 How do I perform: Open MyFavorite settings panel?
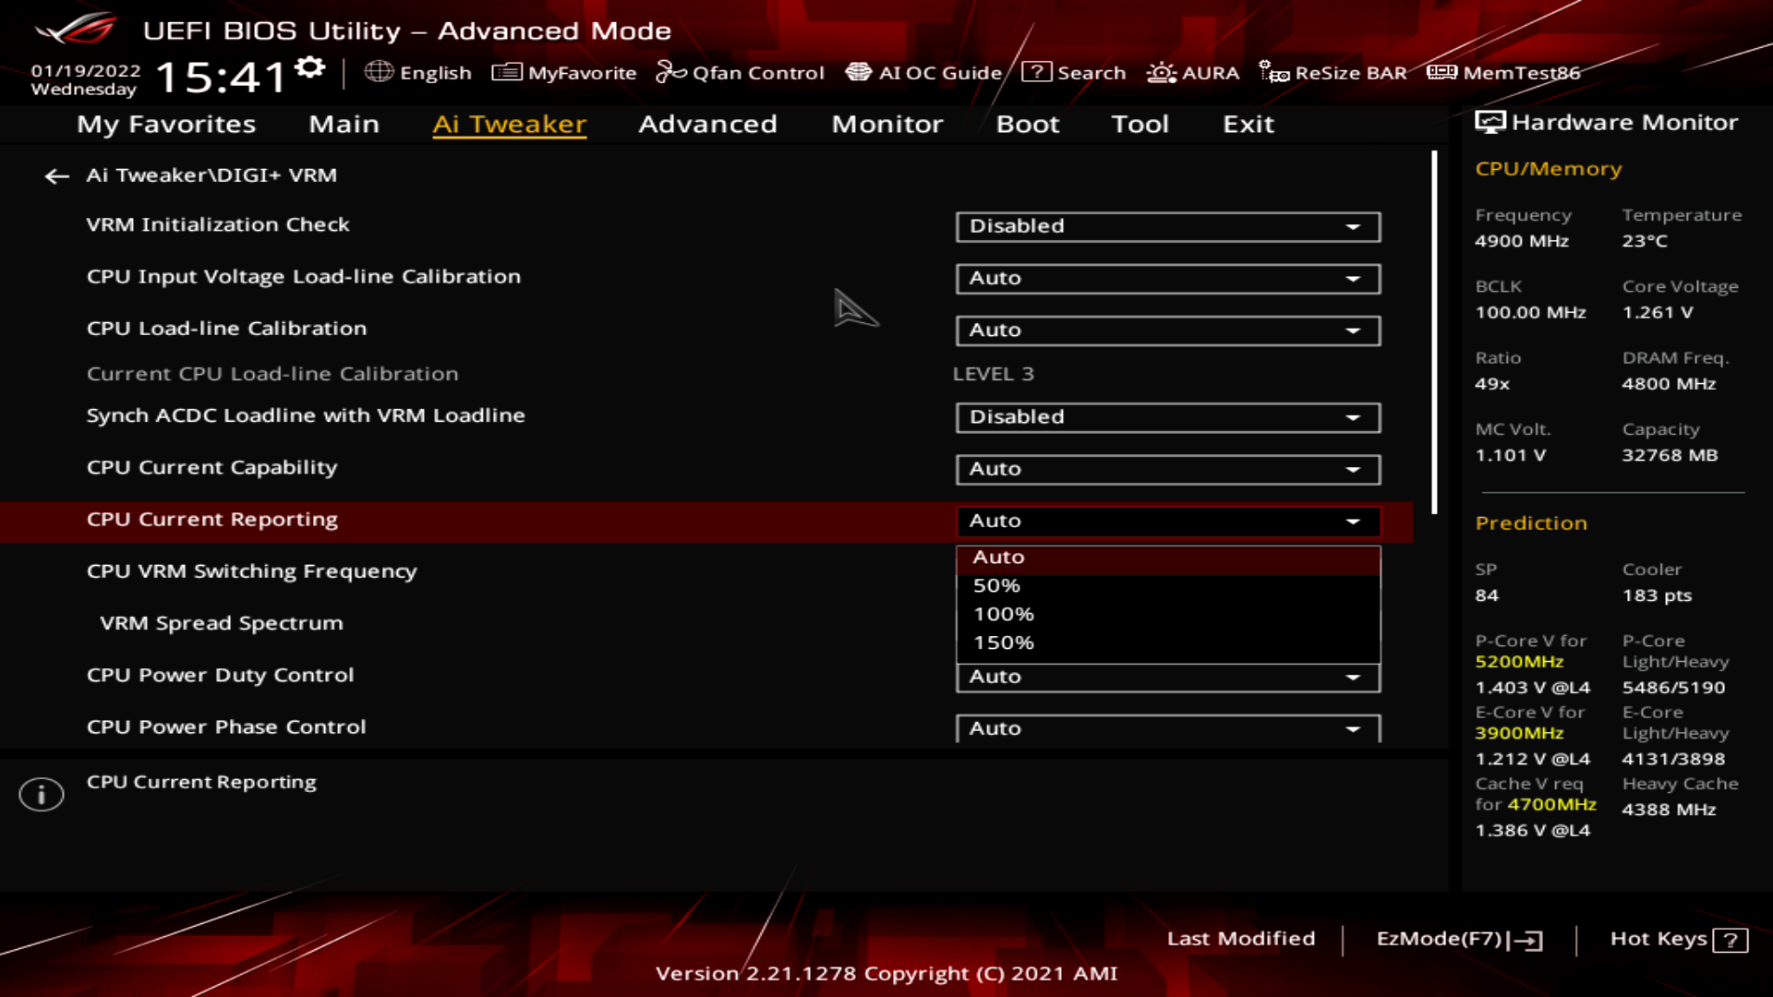coord(562,73)
